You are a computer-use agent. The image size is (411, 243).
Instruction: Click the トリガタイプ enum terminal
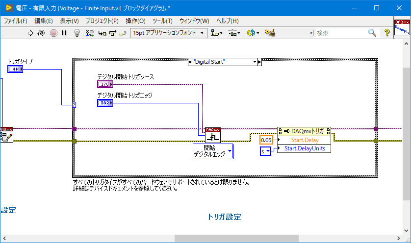(15, 69)
